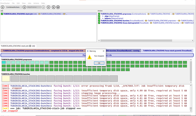Viewport: 196px width, 116px height.
Task: Click the stop (X) toolbar icon
Action: [48, 7]
